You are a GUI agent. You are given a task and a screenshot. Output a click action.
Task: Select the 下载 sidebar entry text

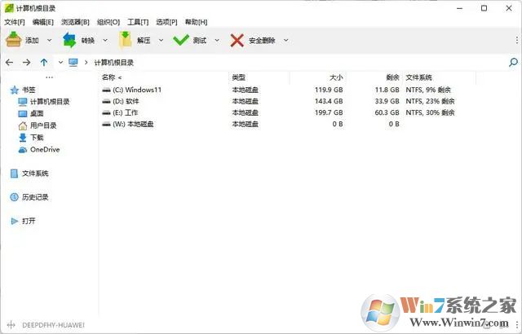(37, 138)
